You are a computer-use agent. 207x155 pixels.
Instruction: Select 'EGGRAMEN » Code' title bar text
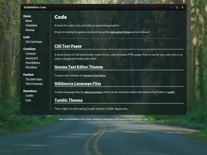(35, 8)
